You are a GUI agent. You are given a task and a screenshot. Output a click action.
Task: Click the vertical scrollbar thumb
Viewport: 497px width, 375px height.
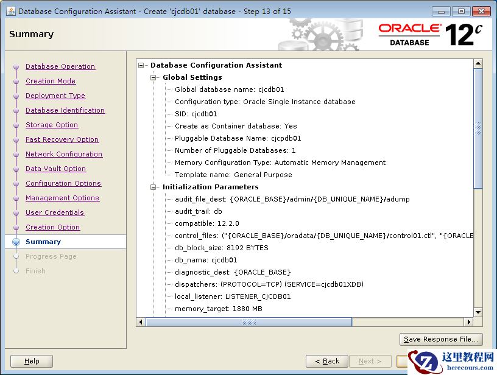click(x=478, y=128)
